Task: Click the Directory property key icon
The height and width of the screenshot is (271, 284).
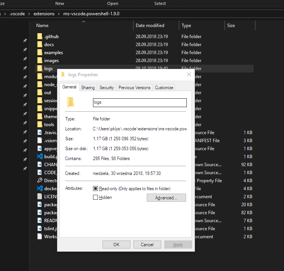Action: [x=40, y=180]
